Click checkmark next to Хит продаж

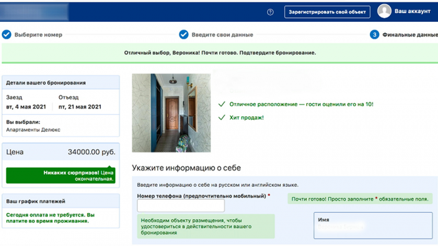point(222,117)
